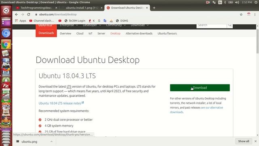Open the Google bookmark icon
259x146 pixels.
click(x=99, y=21)
